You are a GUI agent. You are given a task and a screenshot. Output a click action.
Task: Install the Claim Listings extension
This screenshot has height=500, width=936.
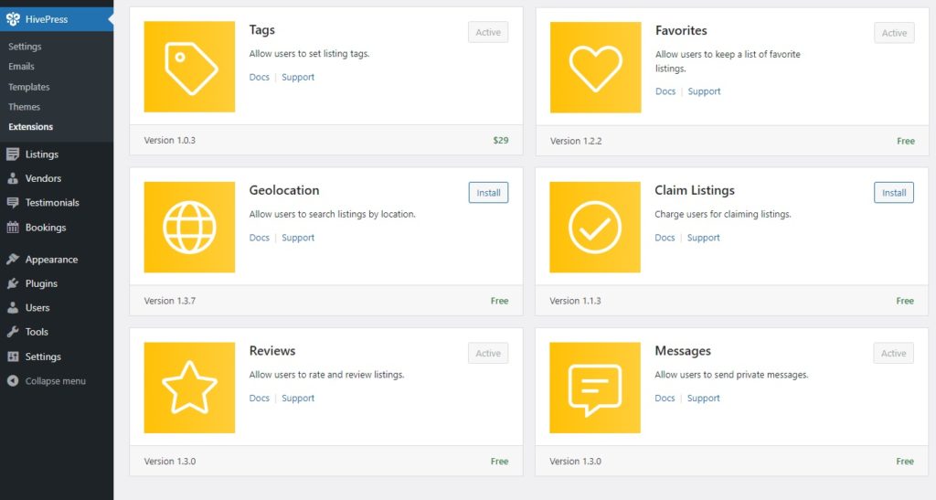coord(894,193)
